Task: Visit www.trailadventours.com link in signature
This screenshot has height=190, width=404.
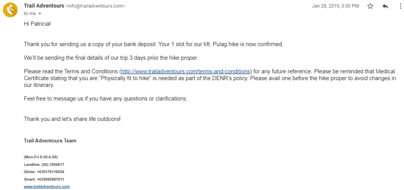Action: click(x=47, y=186)
